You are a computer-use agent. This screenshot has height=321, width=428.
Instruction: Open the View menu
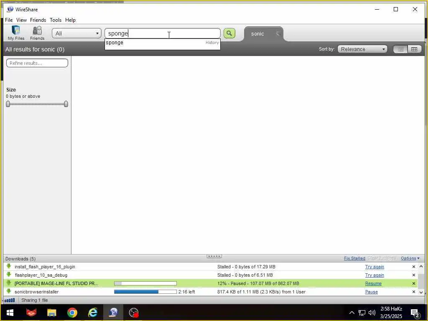21,20
